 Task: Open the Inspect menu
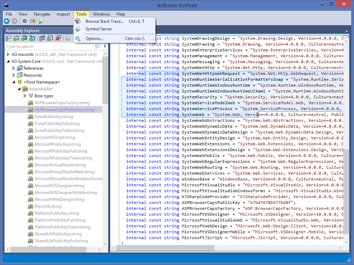pos(63,14)
